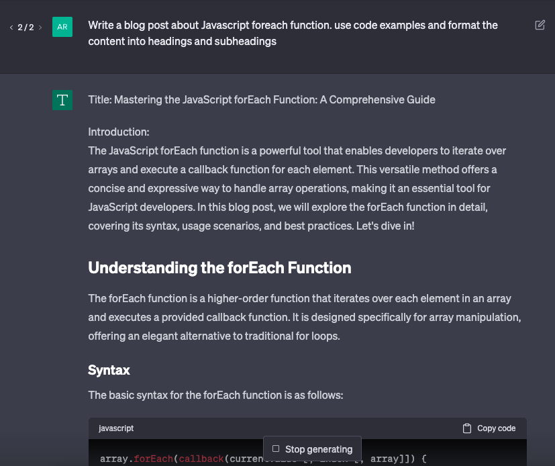Click the Stop generating button
The height and width of the screenshot is (466, 555).
(x=312, y=449)
